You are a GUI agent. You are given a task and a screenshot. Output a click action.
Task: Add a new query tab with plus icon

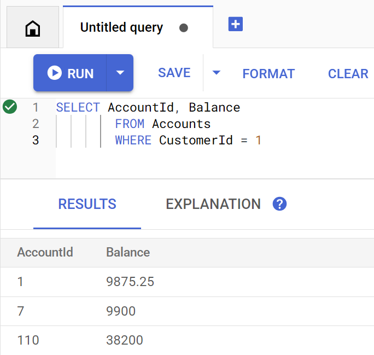[235, 25]
